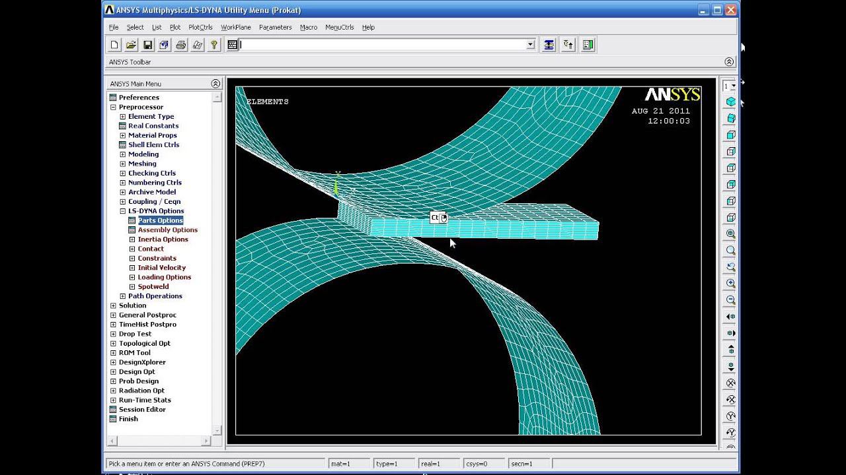Open the command input history dropdown
Image resolution: width=846 pixels, height=475 pixels.
[x=530, y=45]
